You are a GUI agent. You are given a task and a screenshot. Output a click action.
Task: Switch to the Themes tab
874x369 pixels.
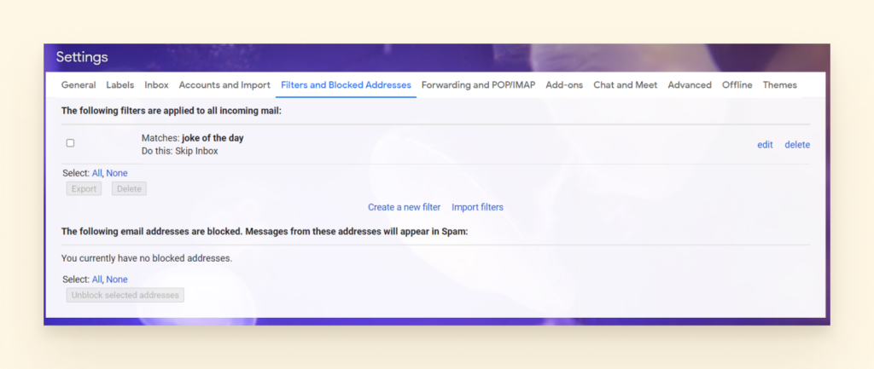click(780, 85)
